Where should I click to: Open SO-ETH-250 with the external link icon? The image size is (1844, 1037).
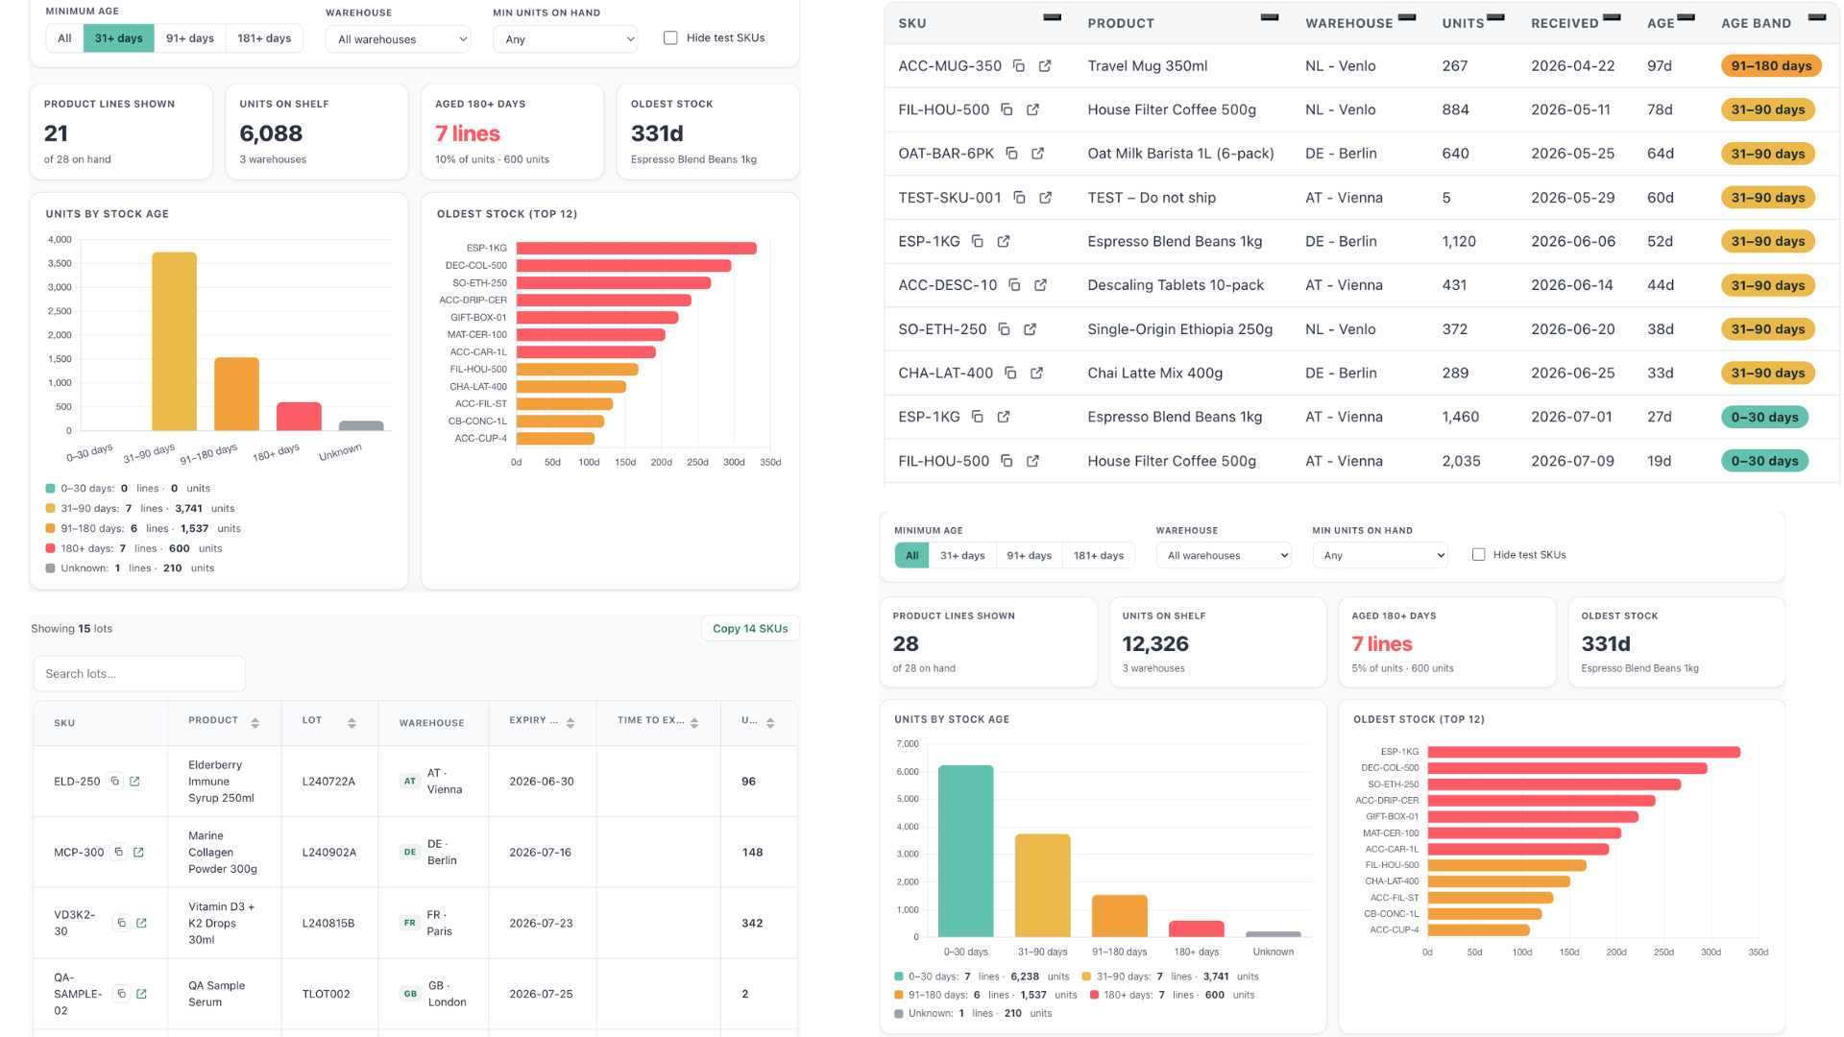1030,329
